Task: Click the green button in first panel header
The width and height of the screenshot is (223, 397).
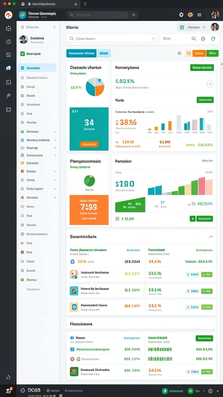Action: tap(202, 67)
